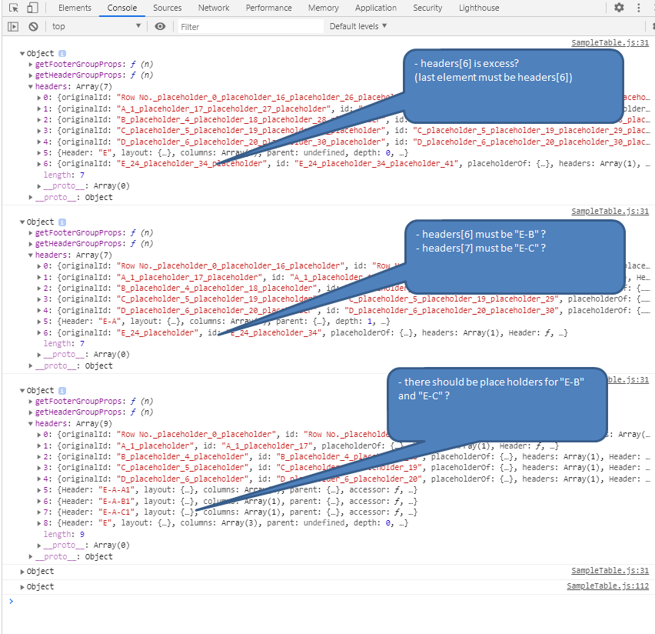
Task: Switch to the Sources tab
Action: (x=167, y=8)
